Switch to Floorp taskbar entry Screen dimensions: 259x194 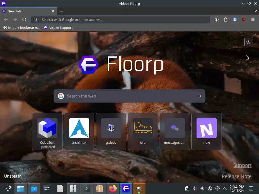click(126, 188)
